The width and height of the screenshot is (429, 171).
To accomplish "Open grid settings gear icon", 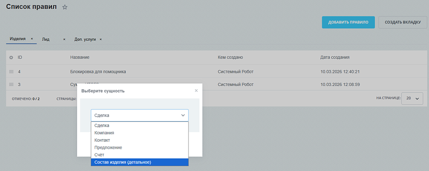I will point(11,57).
